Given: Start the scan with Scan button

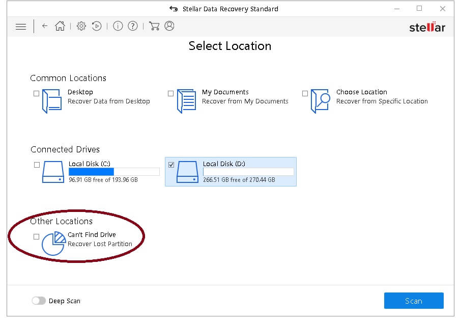Looking at the screenshot, I should click(414, 301).
